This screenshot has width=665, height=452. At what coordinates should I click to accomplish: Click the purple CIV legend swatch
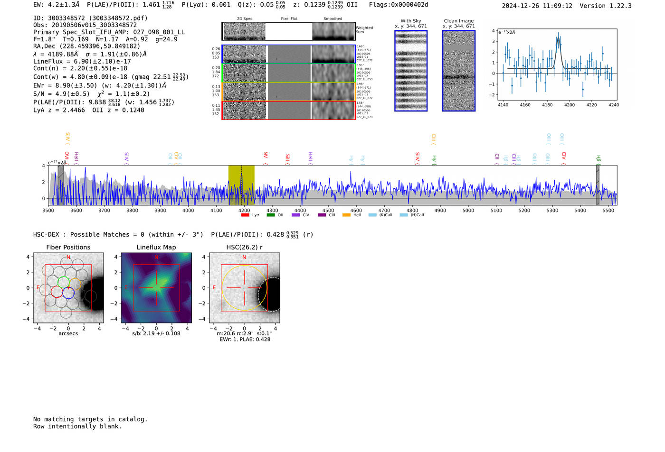click(x=296, y=215)
